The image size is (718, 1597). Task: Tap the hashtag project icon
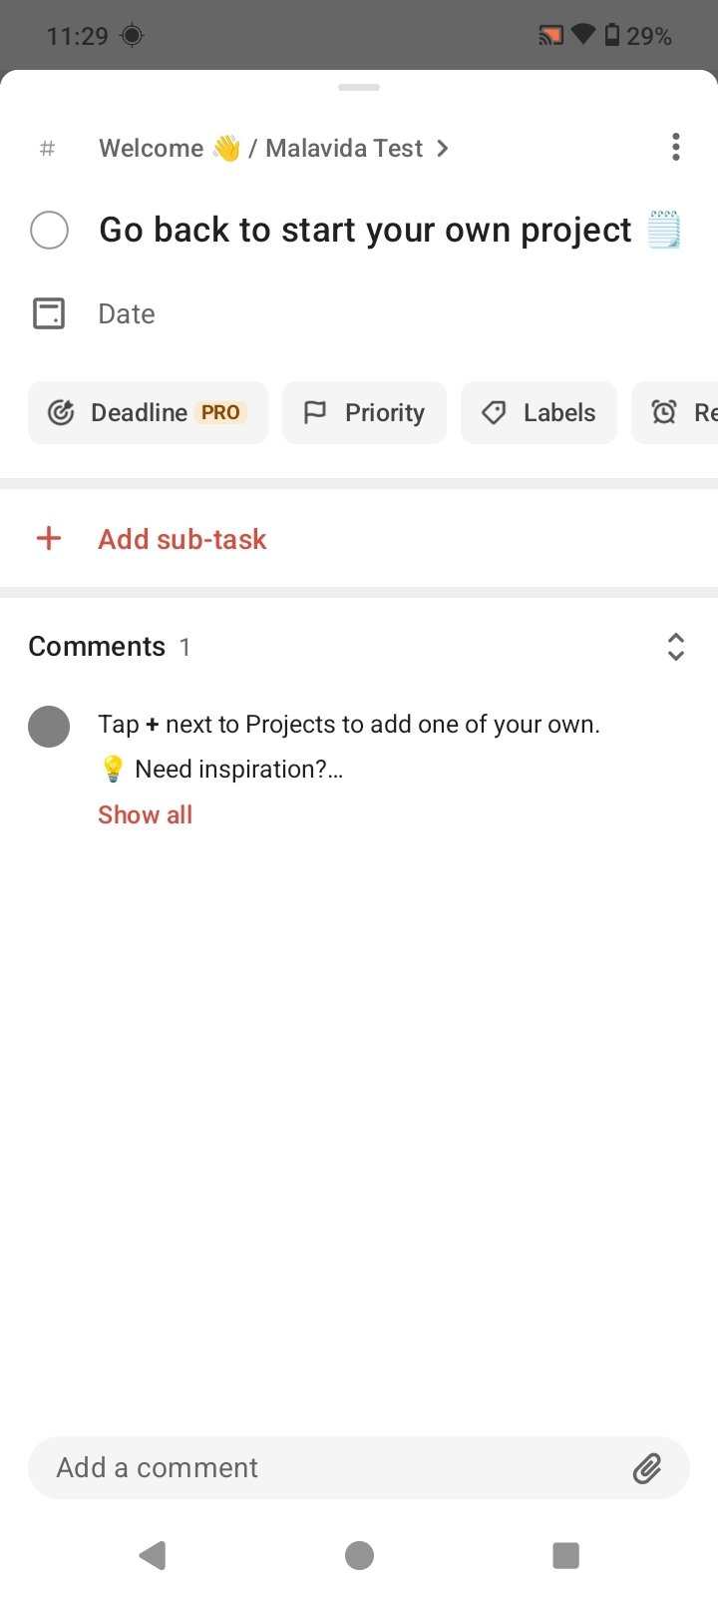tap(47, 149)
